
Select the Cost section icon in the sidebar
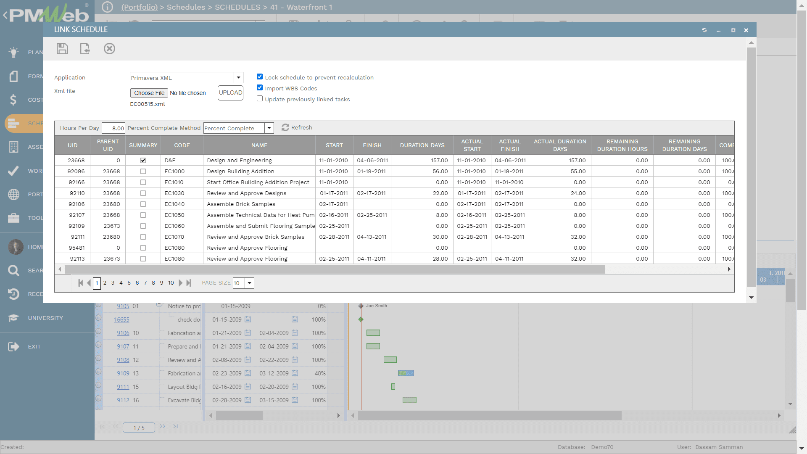[x=13, y=100]
